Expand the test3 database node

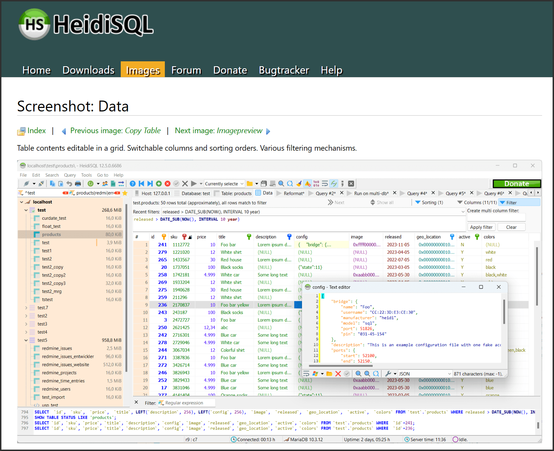pos(26,324)
